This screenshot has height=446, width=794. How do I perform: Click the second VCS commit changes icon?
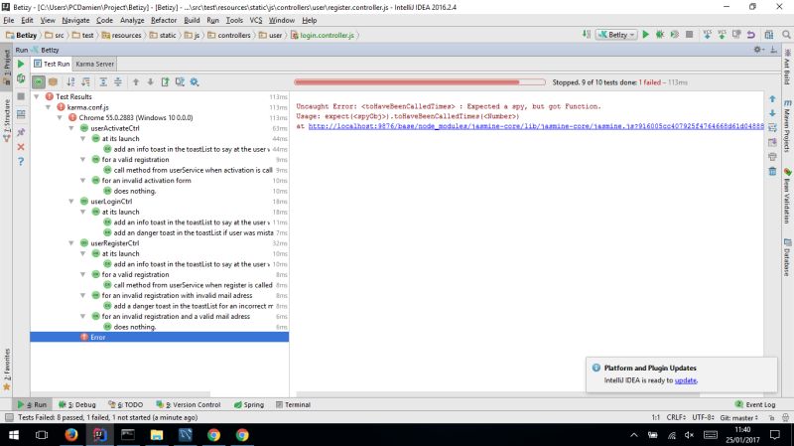point(723,35)
